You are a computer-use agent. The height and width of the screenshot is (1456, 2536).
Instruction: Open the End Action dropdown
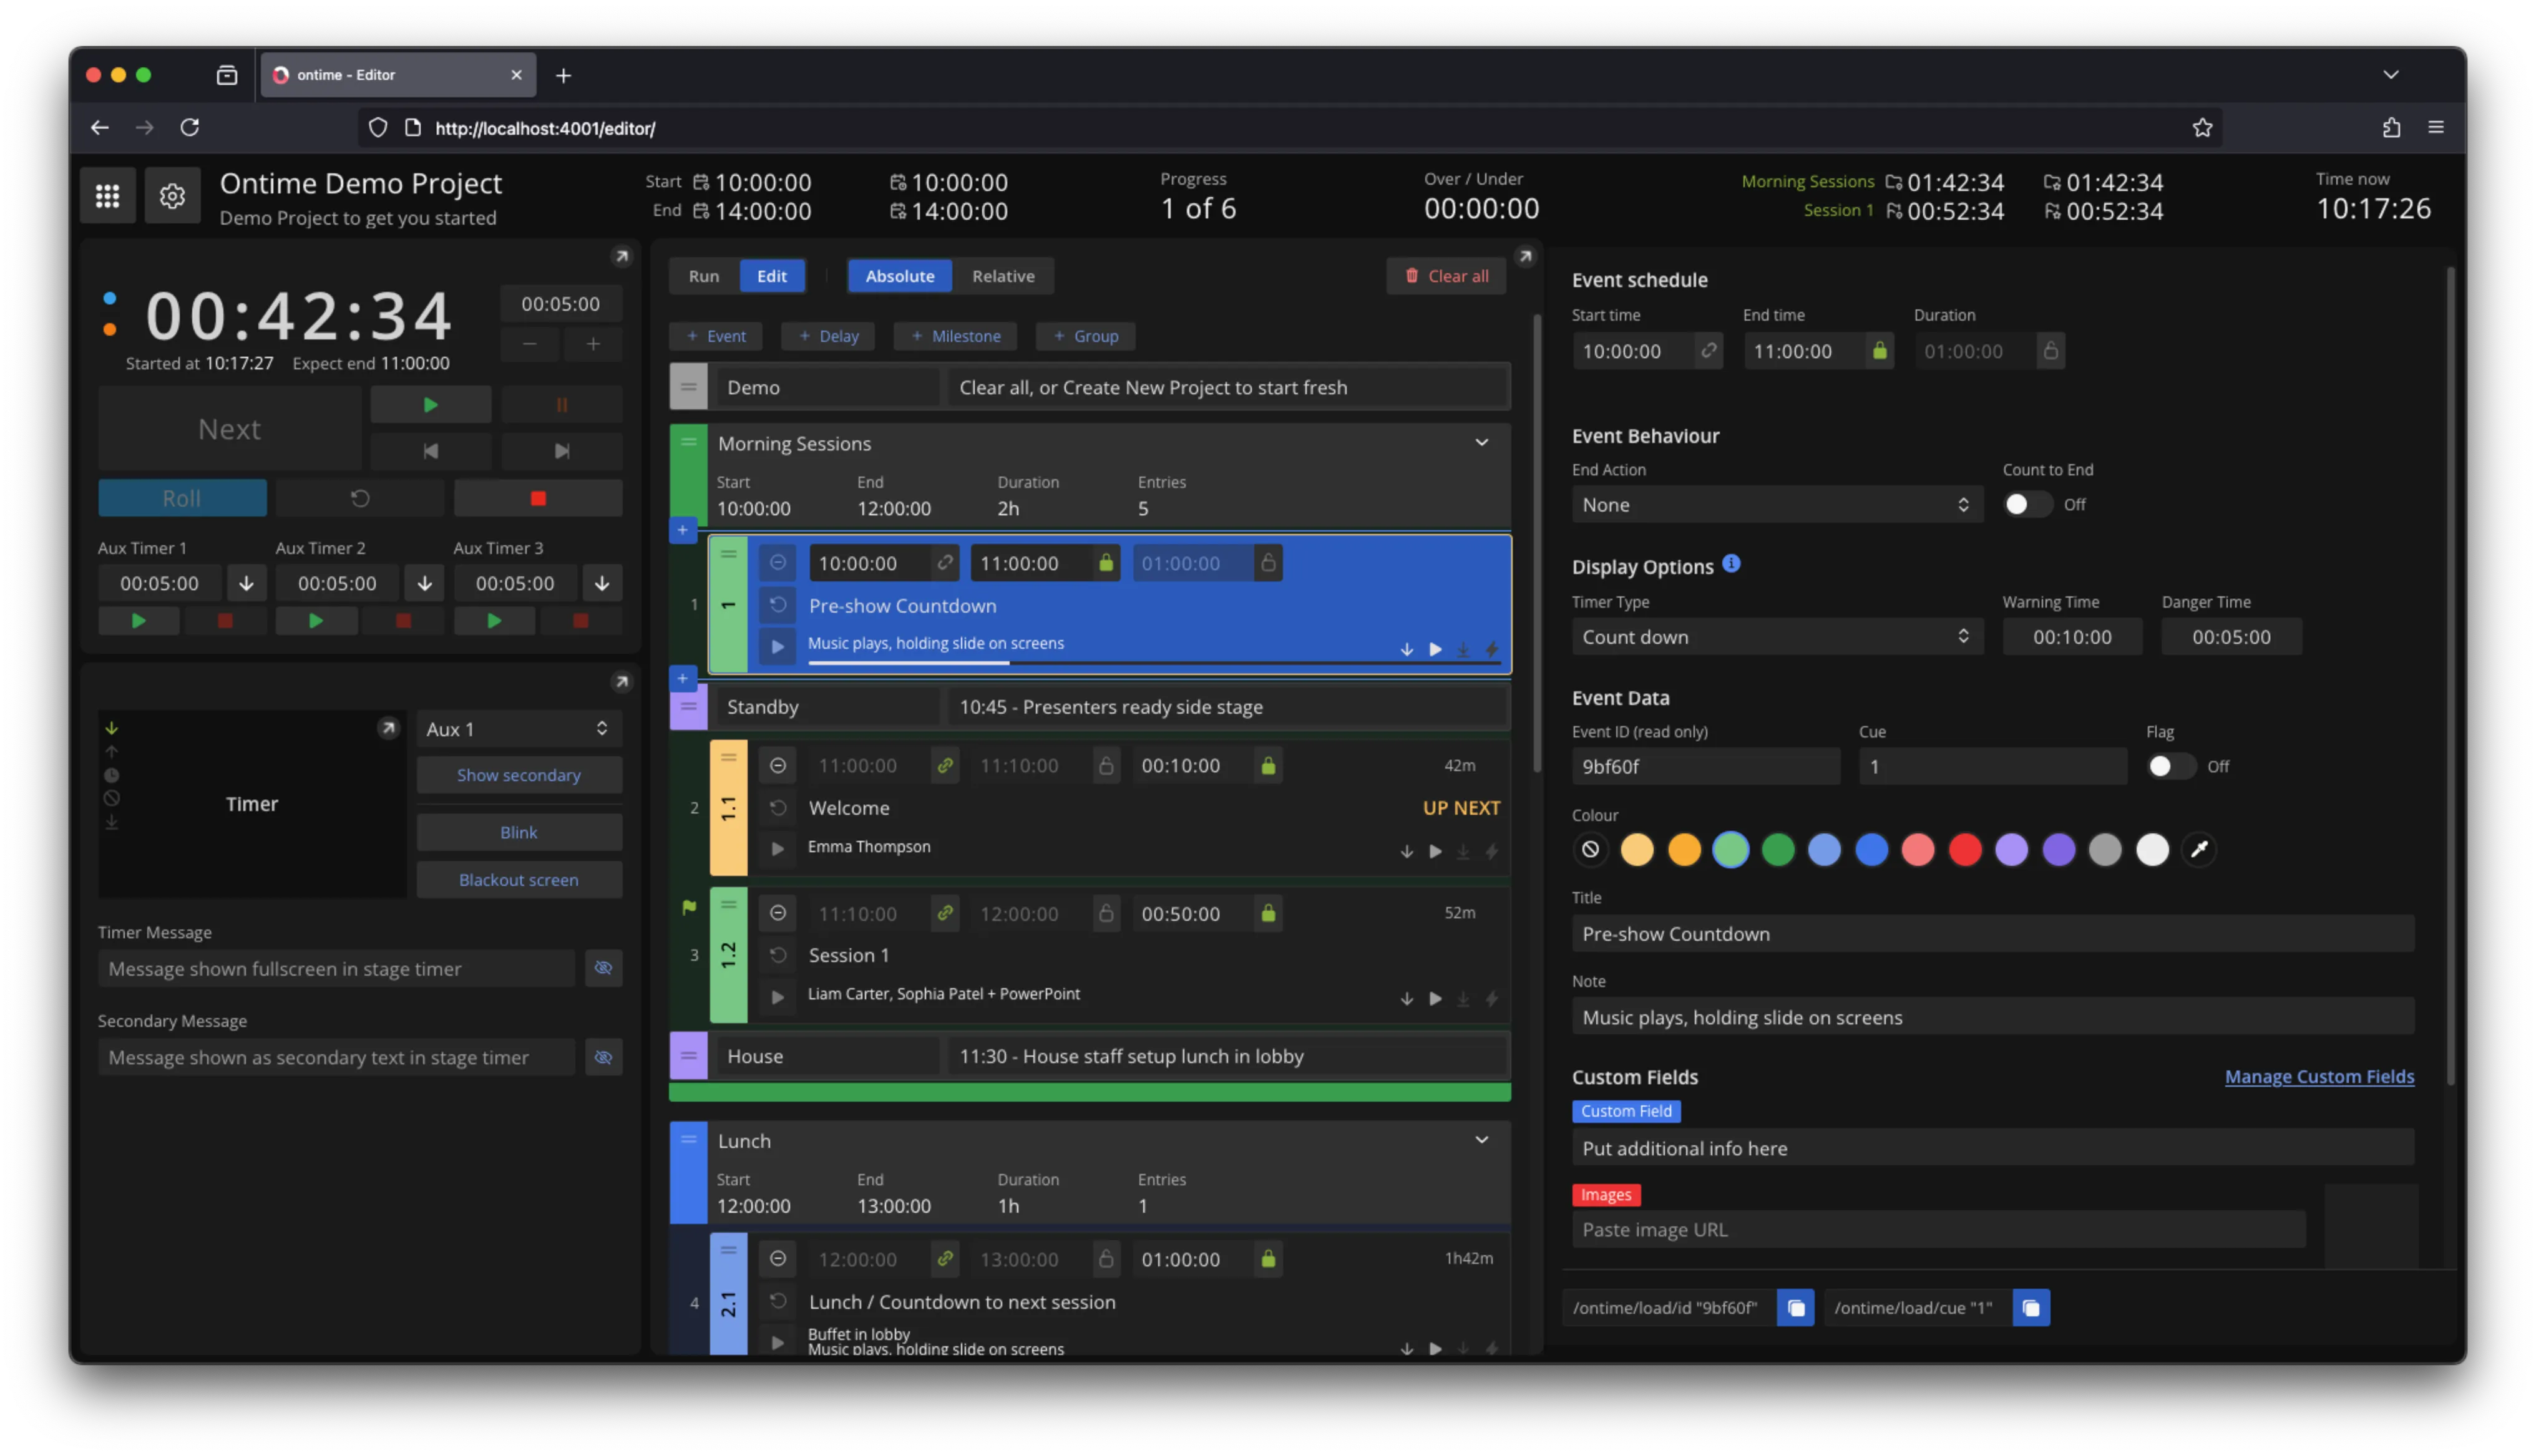coord(1776,505)
